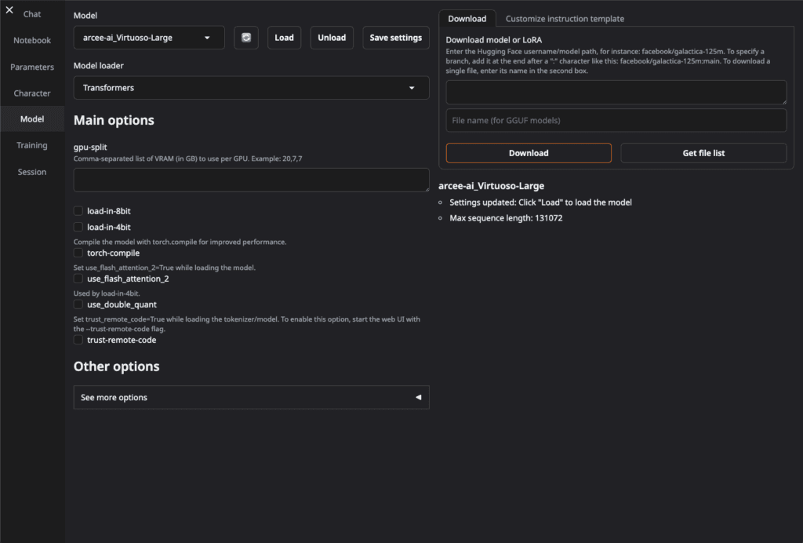Click the Get file list button
Screen dimensions: 803x543
(703, 153)
